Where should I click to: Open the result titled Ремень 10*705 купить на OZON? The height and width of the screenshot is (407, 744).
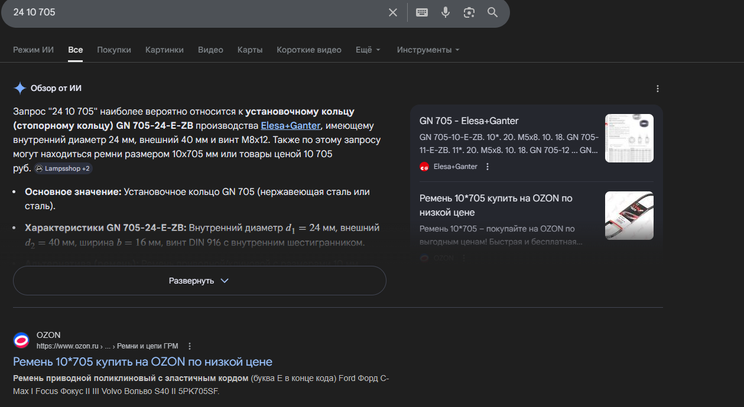(x=142, y=362)
